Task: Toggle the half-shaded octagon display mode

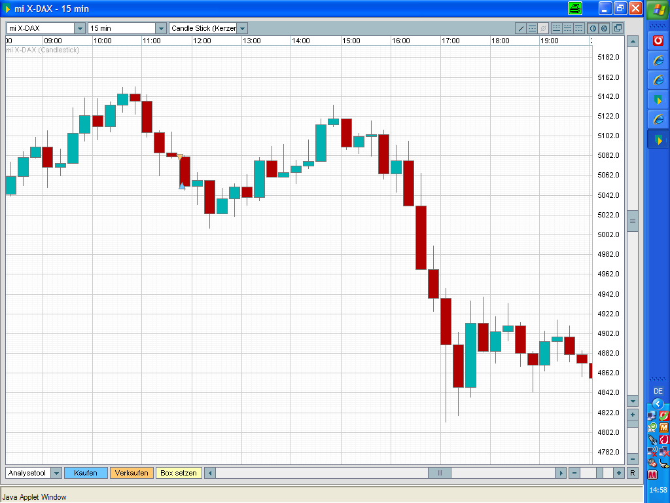Action: click(593, 29)
